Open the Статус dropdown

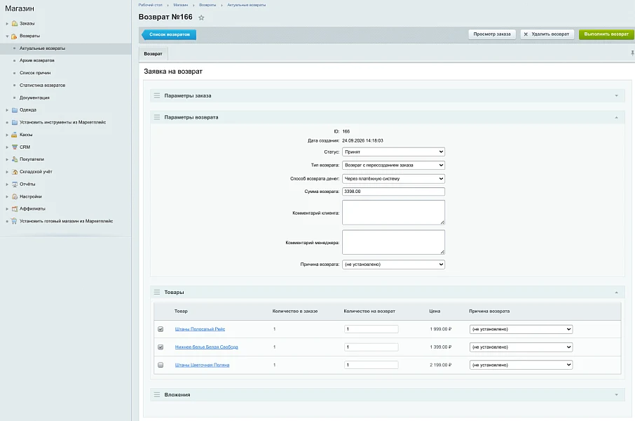point(393,152)
